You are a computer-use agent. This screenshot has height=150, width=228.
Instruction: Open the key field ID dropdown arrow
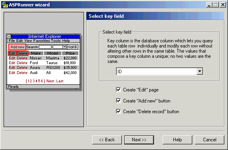point(200,71)
